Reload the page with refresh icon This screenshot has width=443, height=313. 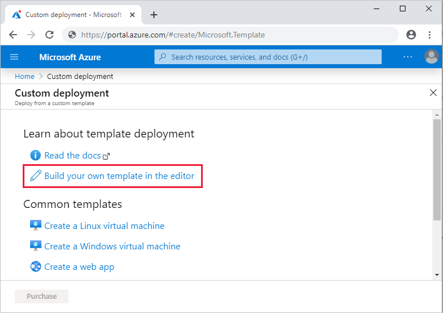tap(49, 35)
